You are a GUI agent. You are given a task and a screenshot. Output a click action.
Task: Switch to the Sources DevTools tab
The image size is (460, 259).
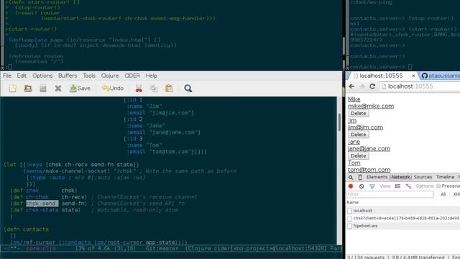pyautogui.click(x=423, y=177)
